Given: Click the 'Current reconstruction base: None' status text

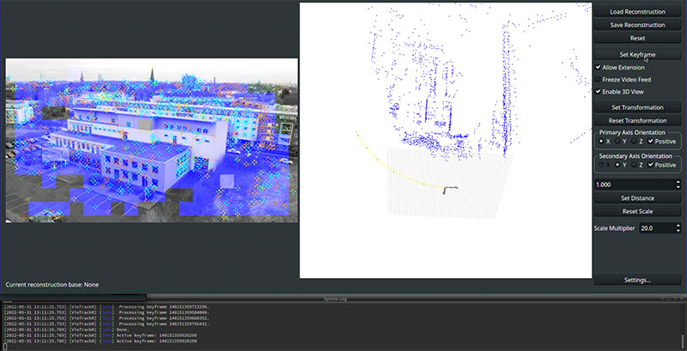Looking at the screenshot, I should point(52,284).
